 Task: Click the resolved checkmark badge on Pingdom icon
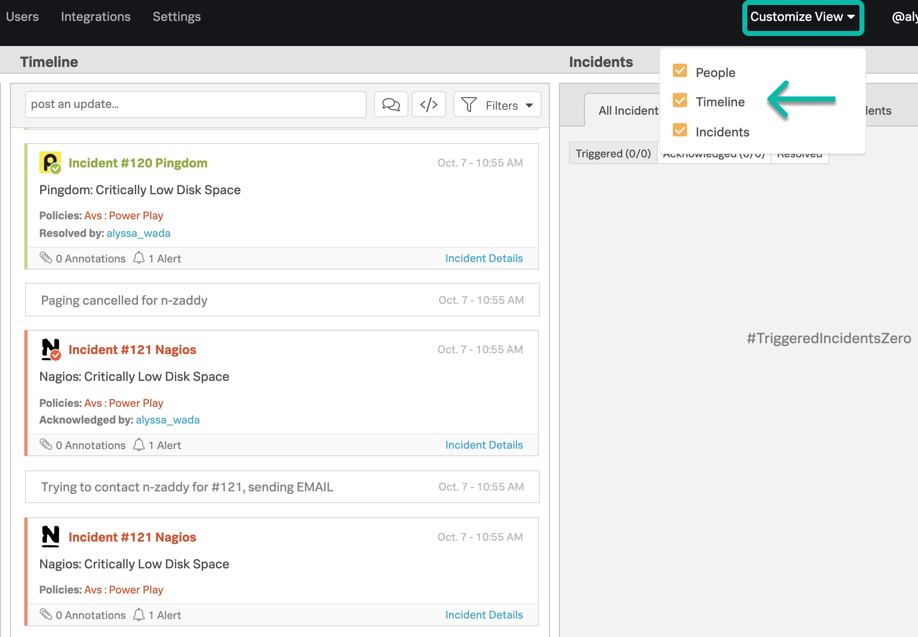56,169
